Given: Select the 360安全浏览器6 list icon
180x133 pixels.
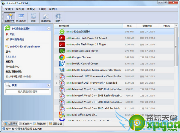Looking at the screenshot, I should click(x=62, y=32).
